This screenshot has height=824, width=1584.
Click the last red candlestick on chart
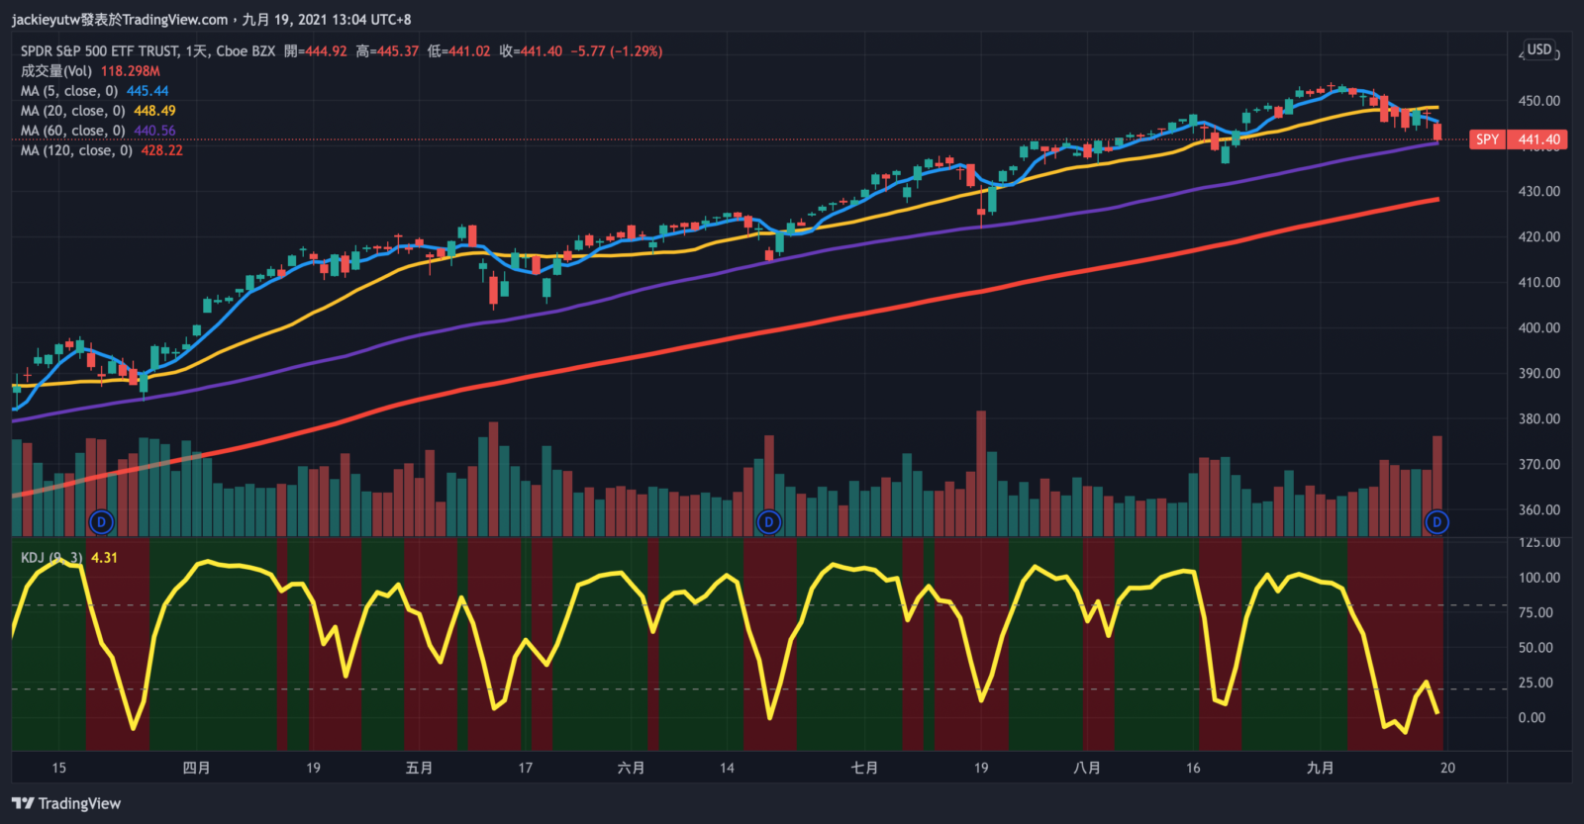coord(1436,132)
